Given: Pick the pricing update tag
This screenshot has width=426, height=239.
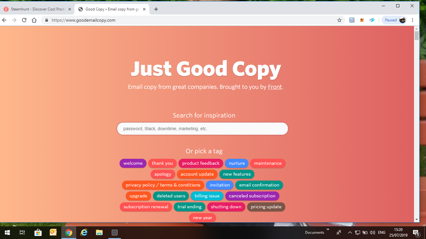Looking at the screenshot, I should 266,207.
